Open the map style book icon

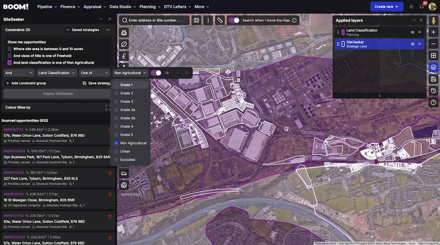[x=196, y=20]
